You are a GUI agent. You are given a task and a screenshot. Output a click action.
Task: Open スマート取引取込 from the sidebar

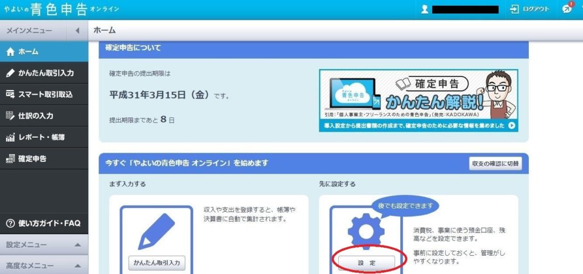click(x=44, y=95)
